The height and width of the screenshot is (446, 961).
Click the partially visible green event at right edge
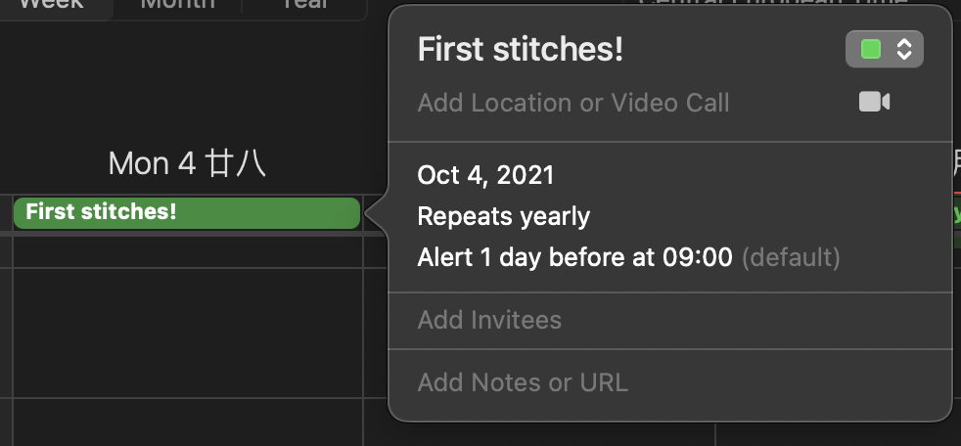(x=957, y=213)
